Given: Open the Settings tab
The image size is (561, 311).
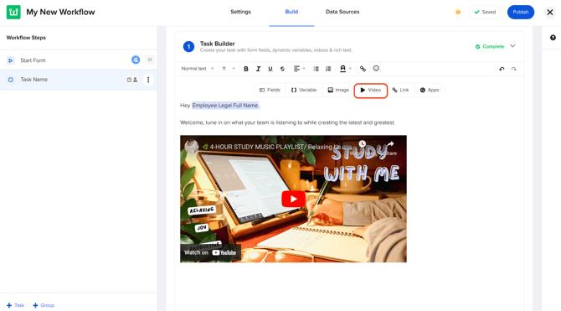Looking at the screenshot, I should (240, 12).
